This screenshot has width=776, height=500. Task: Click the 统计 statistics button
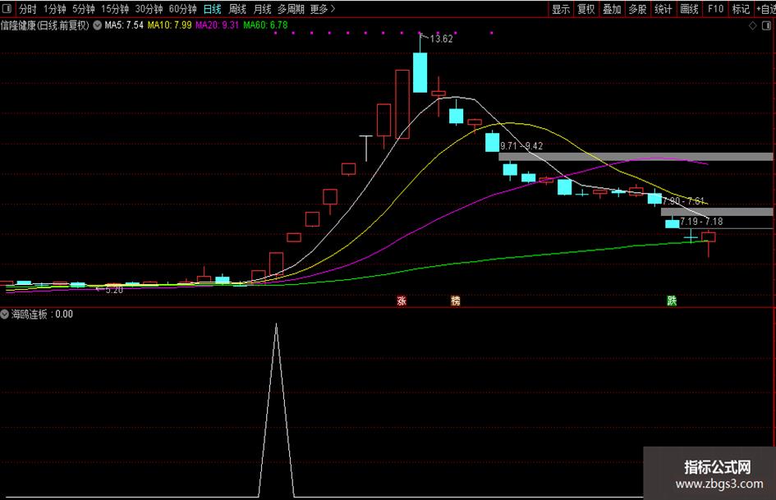pyautogui.click(x=664, y=9)
